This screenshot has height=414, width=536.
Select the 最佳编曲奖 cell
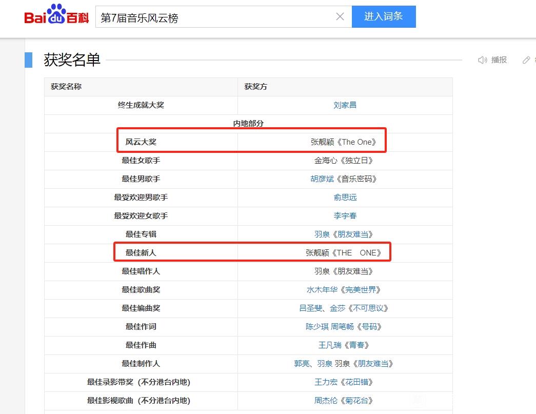[x=141, y=308]
